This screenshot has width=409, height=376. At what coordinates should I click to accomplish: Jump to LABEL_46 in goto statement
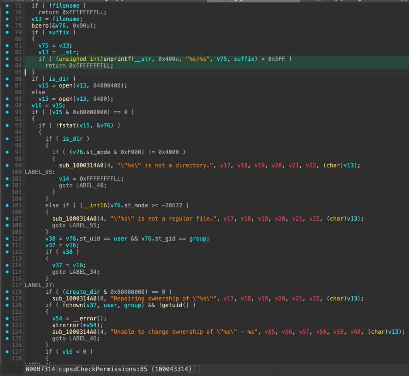[x=83, y=338]
